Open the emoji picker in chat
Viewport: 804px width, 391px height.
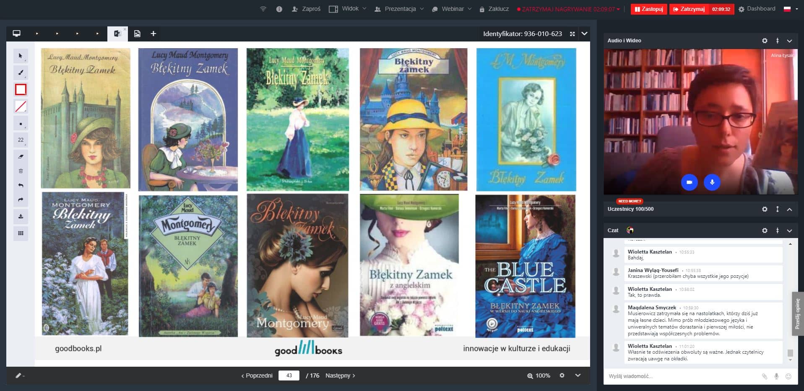point(788,376)
